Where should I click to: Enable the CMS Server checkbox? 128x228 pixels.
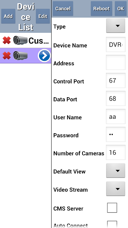tap(112, 208)
